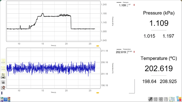Click the yellow marker below the pressure graph
The height and width of the screenshot is (102, 182).
tap(98, 46)
